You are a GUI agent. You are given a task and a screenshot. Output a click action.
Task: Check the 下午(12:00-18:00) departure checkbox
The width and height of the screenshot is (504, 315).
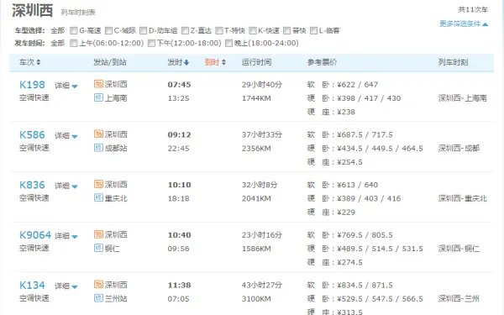151,43
